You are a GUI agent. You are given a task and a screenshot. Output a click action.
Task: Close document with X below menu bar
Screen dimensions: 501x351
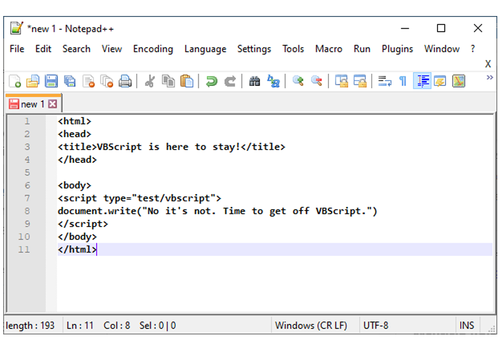coord(488,64)
